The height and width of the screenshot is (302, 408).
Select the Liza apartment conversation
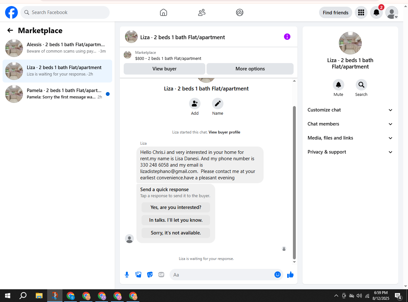57,71
